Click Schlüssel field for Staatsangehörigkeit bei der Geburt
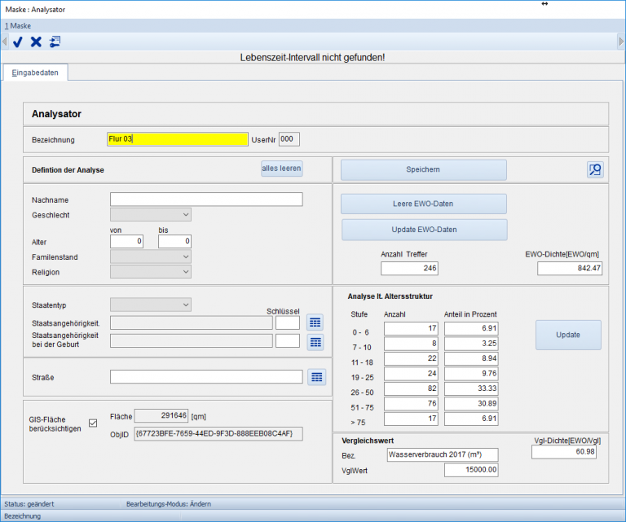This screenshot has width=626, height=522. pyautogui.click(x=288, y=341)
